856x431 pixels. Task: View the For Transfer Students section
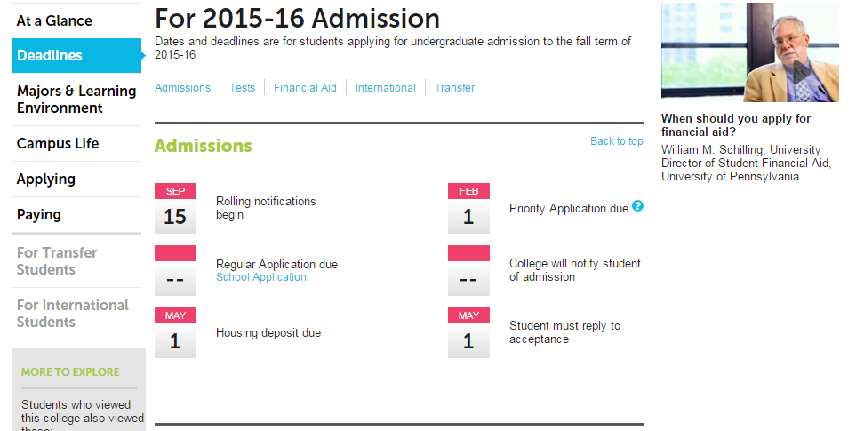(57, 261)
